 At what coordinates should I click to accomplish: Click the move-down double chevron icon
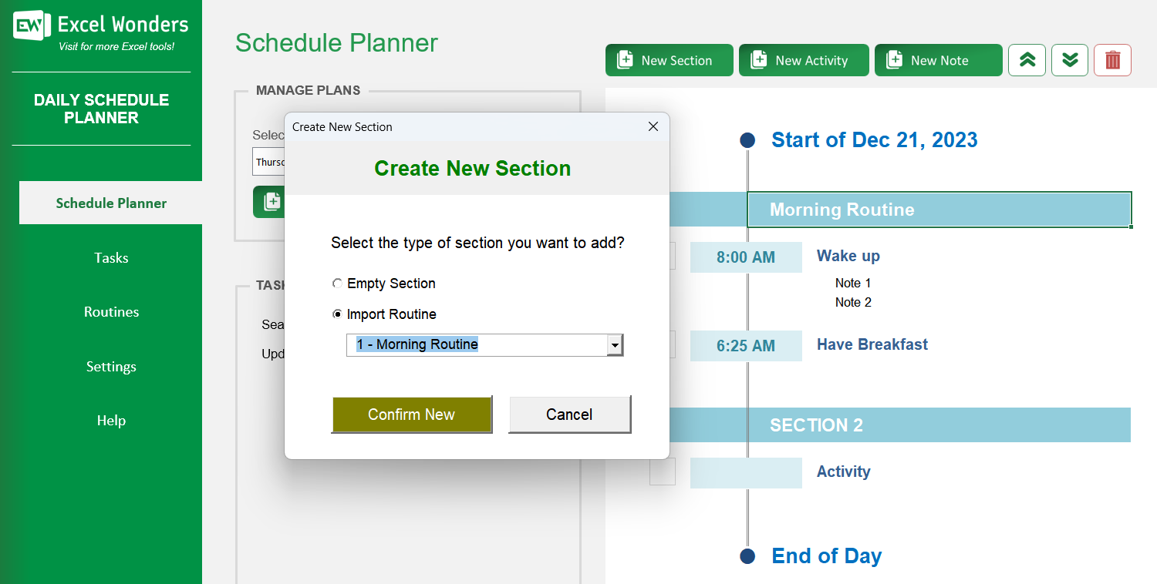pos(1069,59)
